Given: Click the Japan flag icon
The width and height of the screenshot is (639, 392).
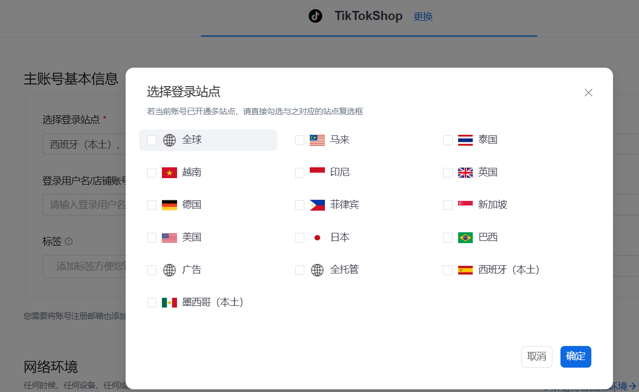Looking at the screenshot, I should [317, 238].
